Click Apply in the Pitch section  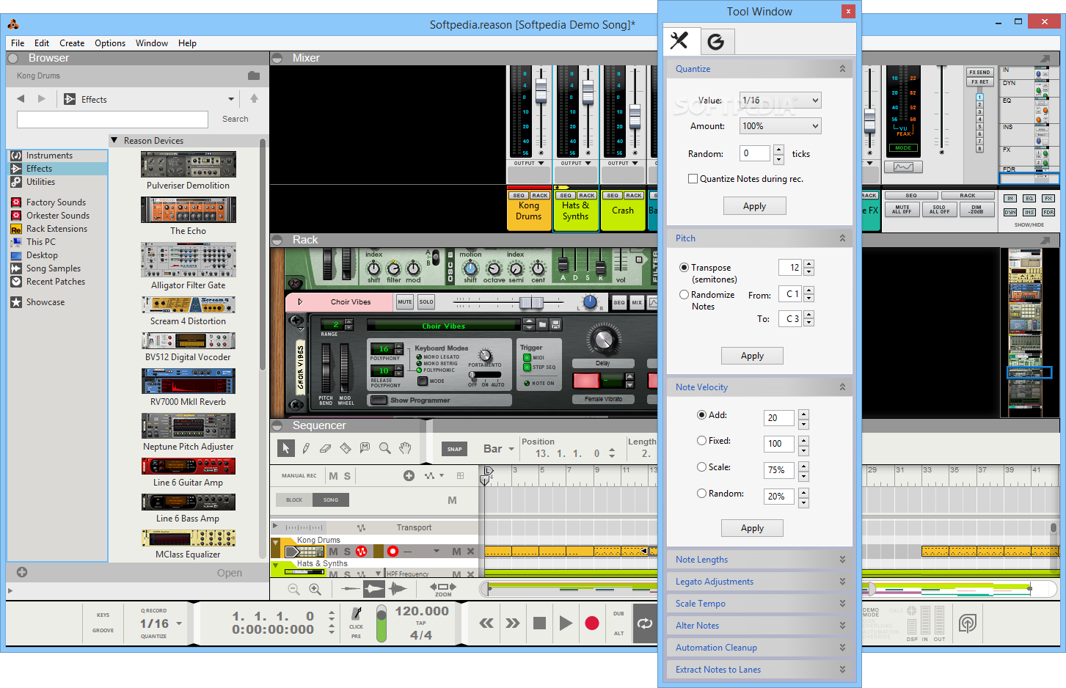[752, 356]
